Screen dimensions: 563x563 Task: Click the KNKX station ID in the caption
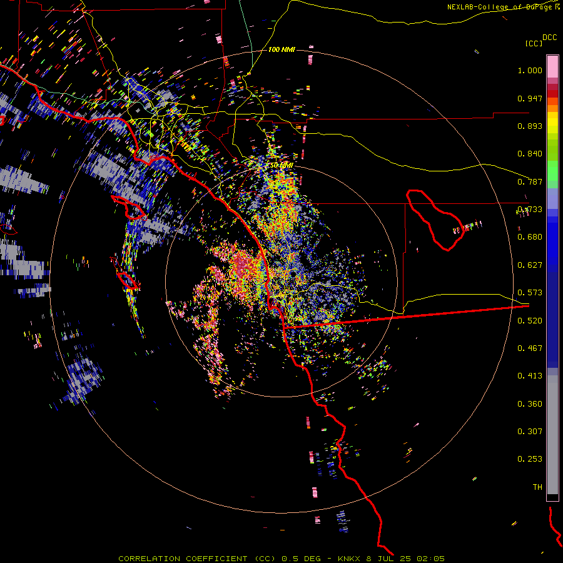[349, 559]
